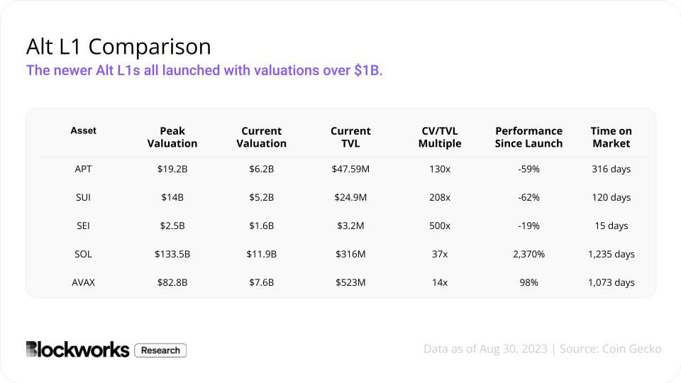The width and height of the screenshot is (681, 383).
Task: Click the Performance Since Launch header
Action: click(x=528, y=137)
